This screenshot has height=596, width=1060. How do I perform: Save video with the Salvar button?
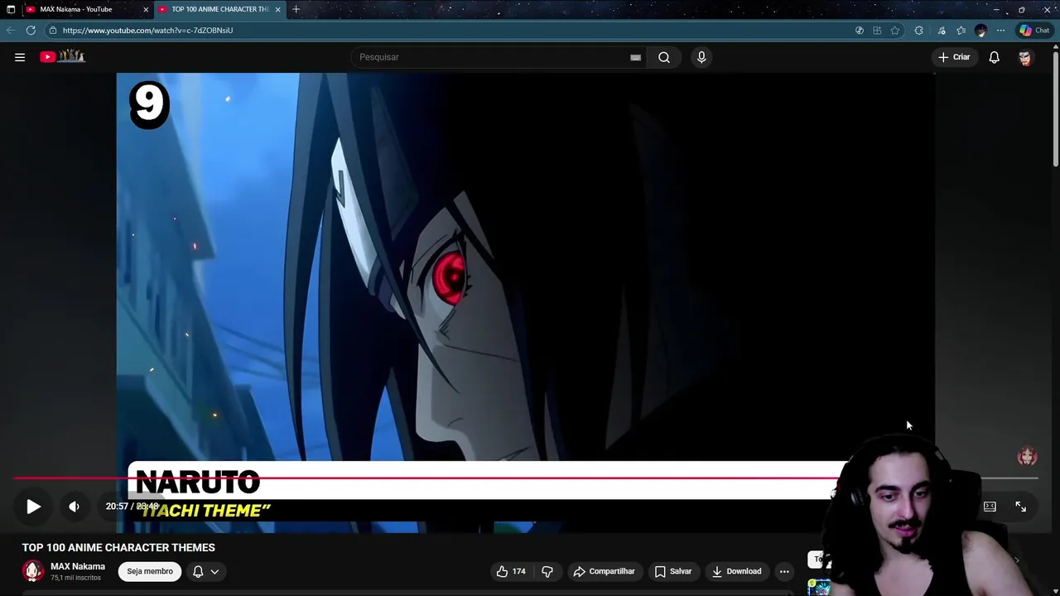672,571
